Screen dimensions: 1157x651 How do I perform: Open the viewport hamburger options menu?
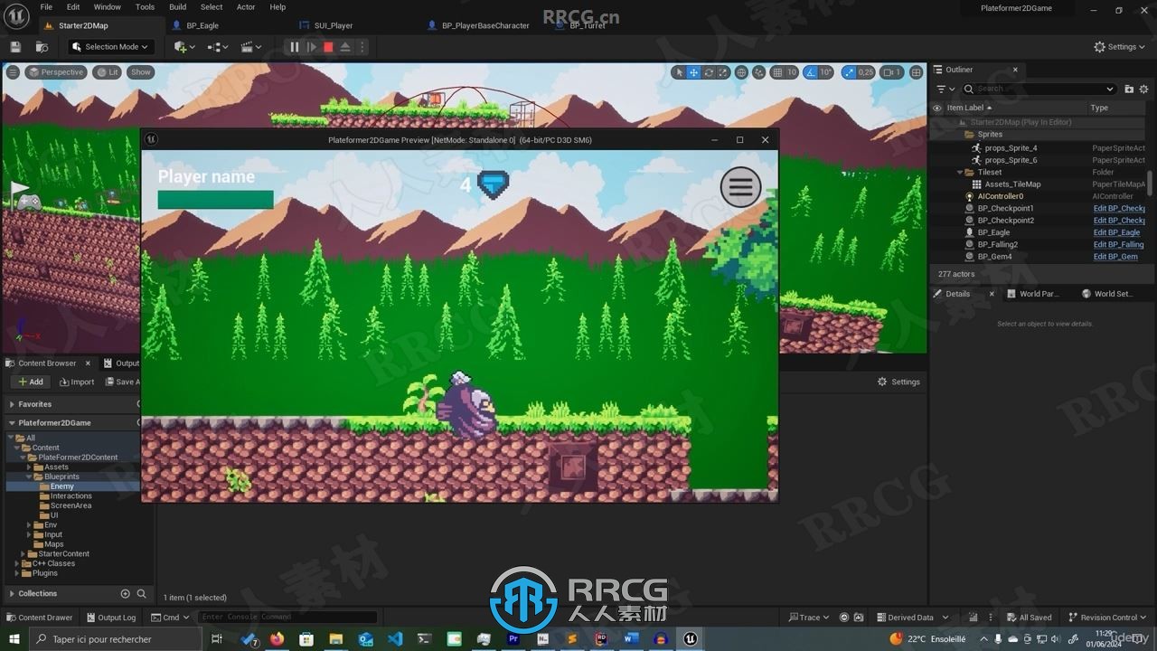(x=13, y=72)
